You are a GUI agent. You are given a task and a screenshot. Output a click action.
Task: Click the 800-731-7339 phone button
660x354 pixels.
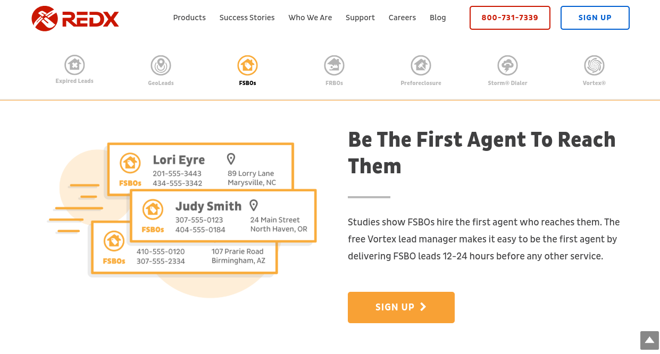coord(509,18)
